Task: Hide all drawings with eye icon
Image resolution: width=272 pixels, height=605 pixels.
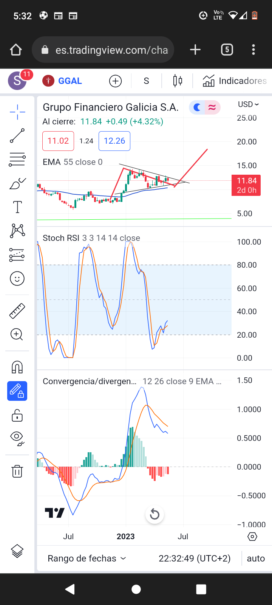Action: (x=17, y=438)
